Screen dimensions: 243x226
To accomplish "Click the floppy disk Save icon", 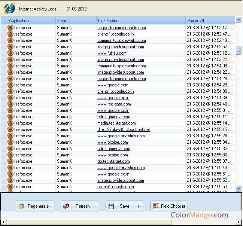I will click(x=111, y=206).
